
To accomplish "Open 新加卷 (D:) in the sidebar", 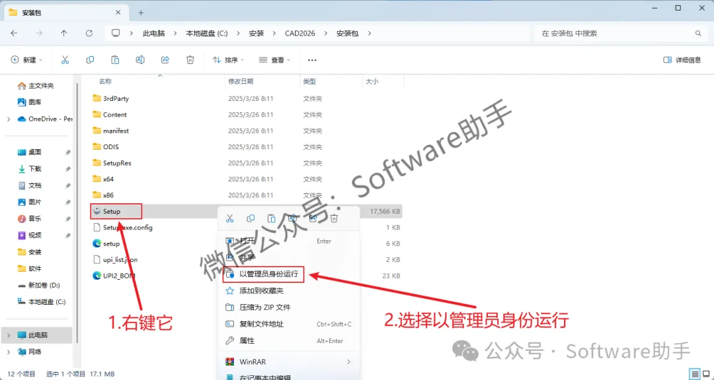I will [x=39, y=285].
